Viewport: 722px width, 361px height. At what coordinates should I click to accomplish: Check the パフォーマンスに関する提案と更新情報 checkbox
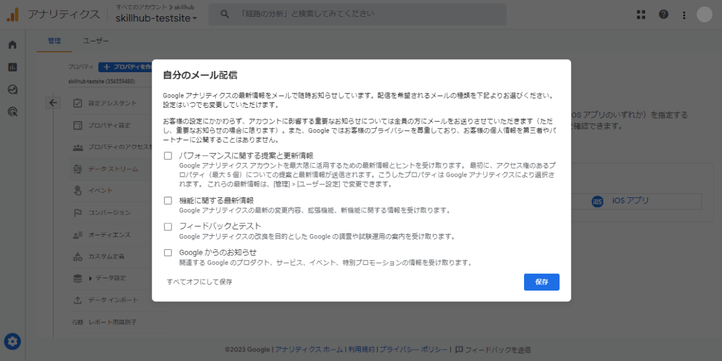168,156
